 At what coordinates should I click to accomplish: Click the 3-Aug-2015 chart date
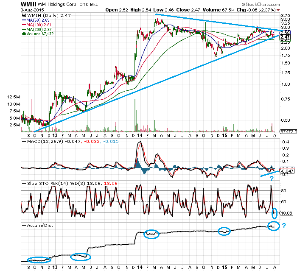coord(32,10)
